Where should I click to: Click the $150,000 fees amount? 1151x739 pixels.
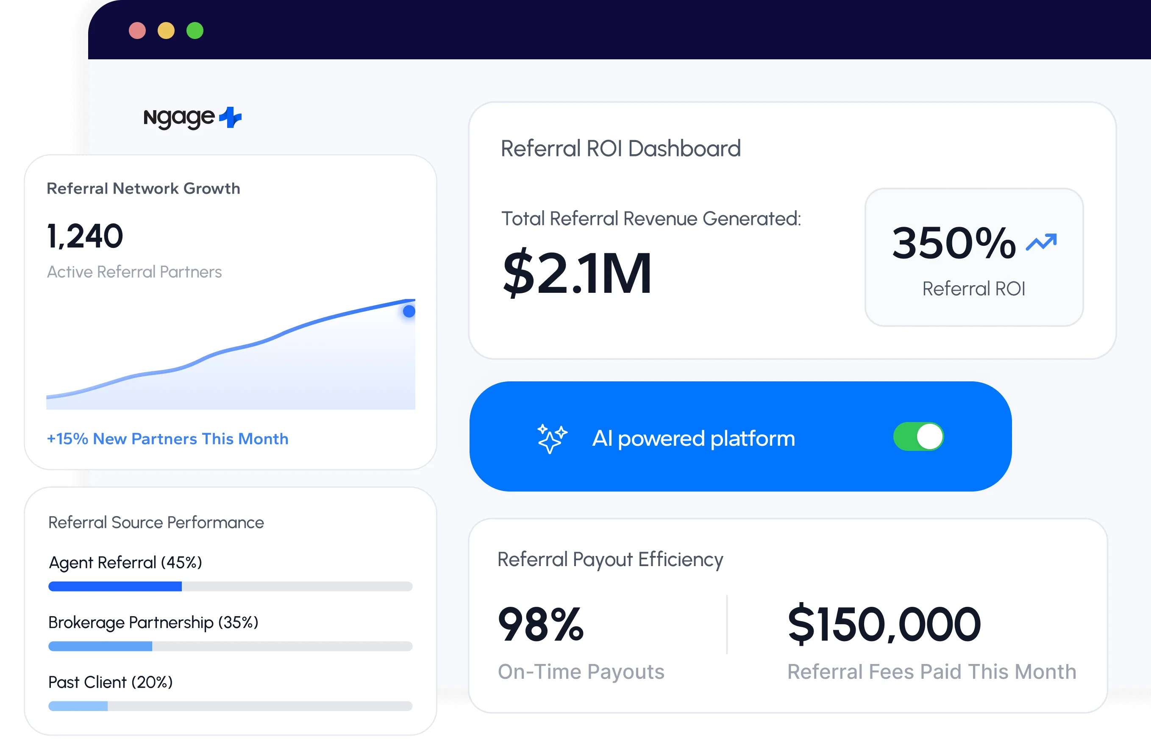pyautogui.click(x=884, y=624)
